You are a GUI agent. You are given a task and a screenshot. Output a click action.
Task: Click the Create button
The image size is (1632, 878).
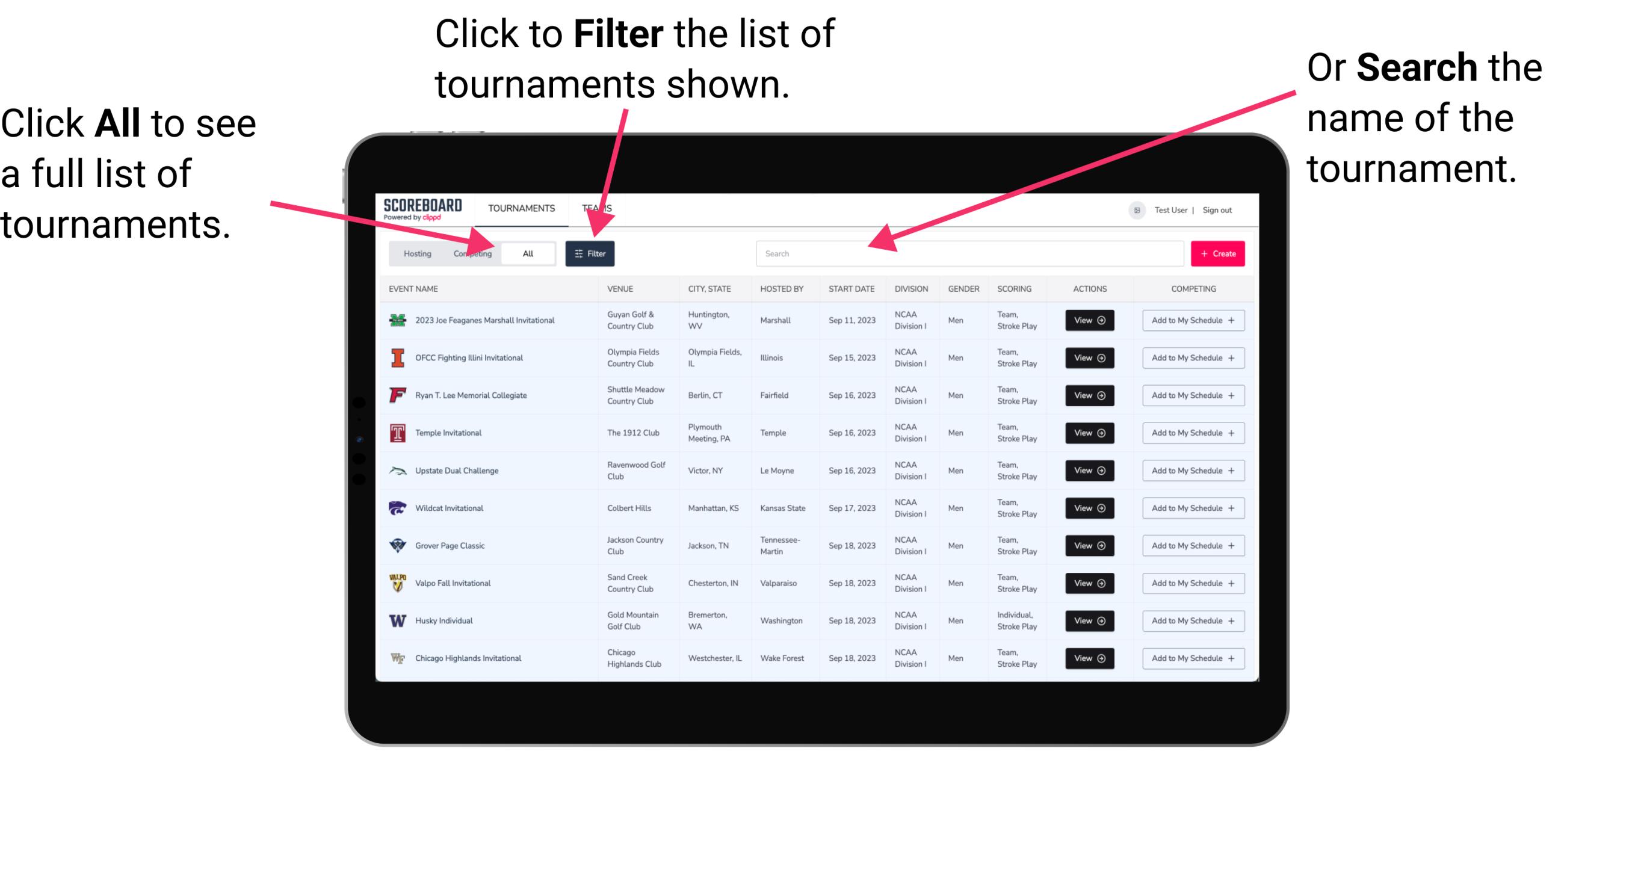click(1218, 253)
